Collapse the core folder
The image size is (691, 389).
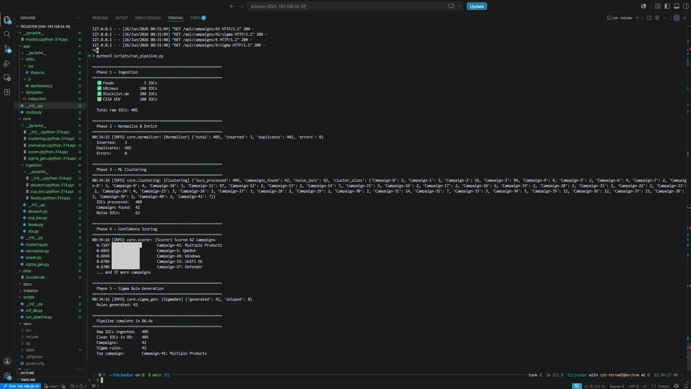[50, 119]
